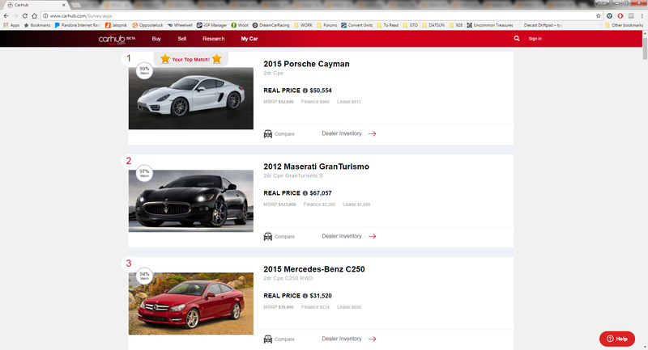648x350 pixels.
Task: Open the 2012 Maserati GranTurismo title link
Action: tap(316, 167)
